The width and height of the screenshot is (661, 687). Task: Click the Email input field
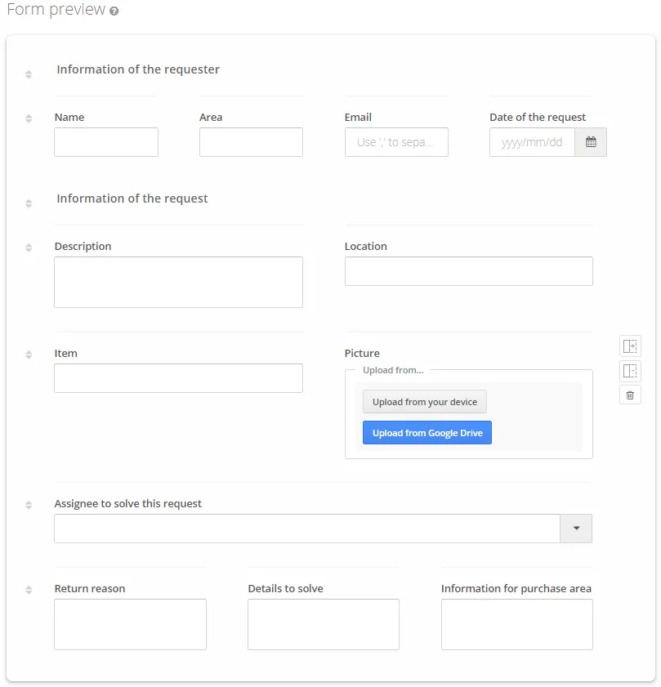[x=396, y=142]
